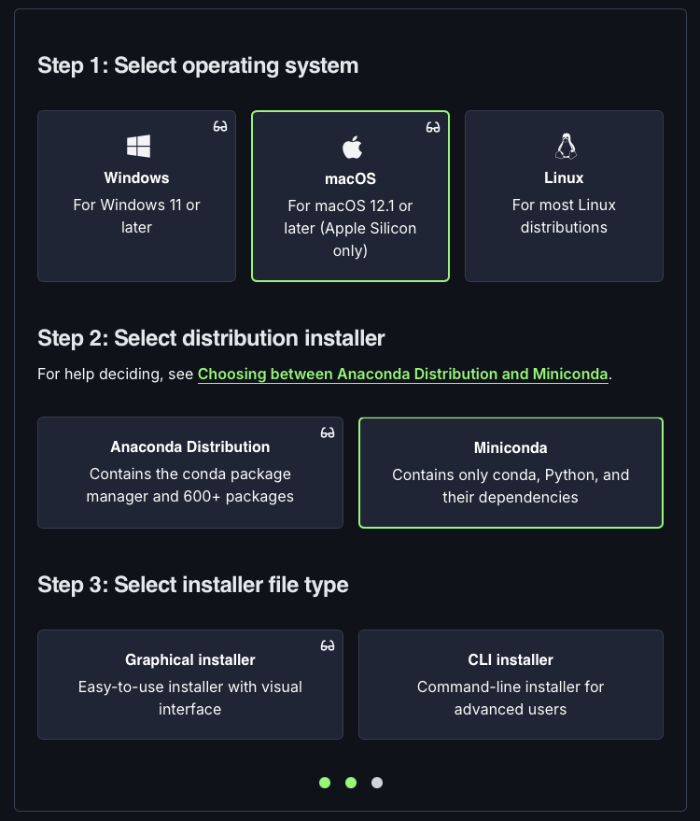
Task: Pick the 'For most Linux distributions' option
Action: click(x=564, y=196)
